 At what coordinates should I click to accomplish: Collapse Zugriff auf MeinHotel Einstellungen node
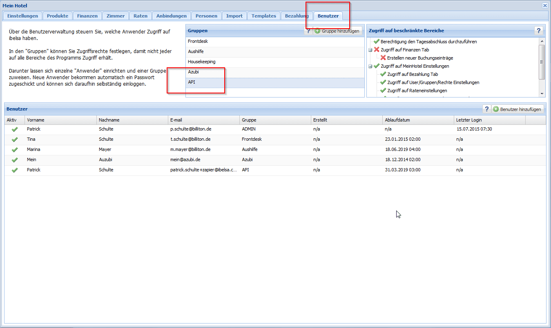point(370,66)
